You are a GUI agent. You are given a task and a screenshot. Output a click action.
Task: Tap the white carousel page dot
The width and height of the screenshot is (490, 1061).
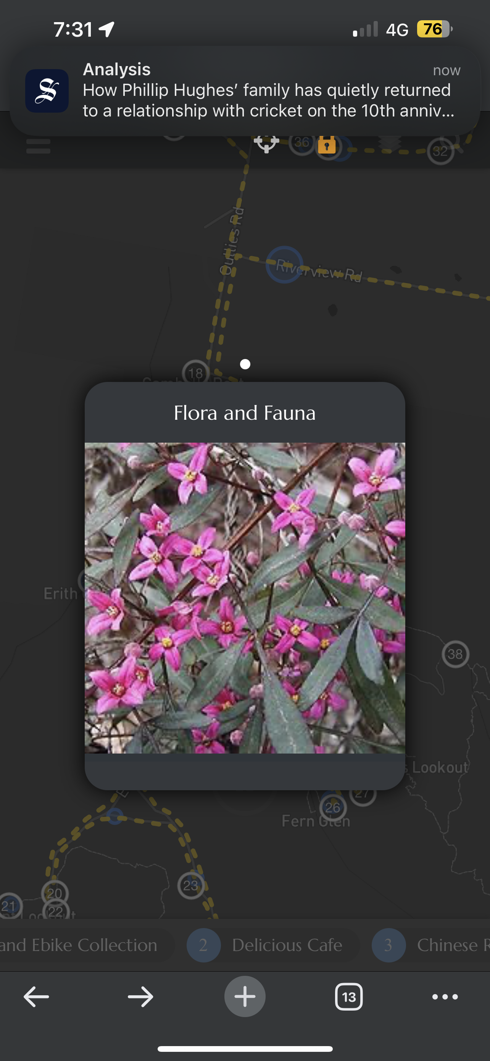click(x=245, y=364)
